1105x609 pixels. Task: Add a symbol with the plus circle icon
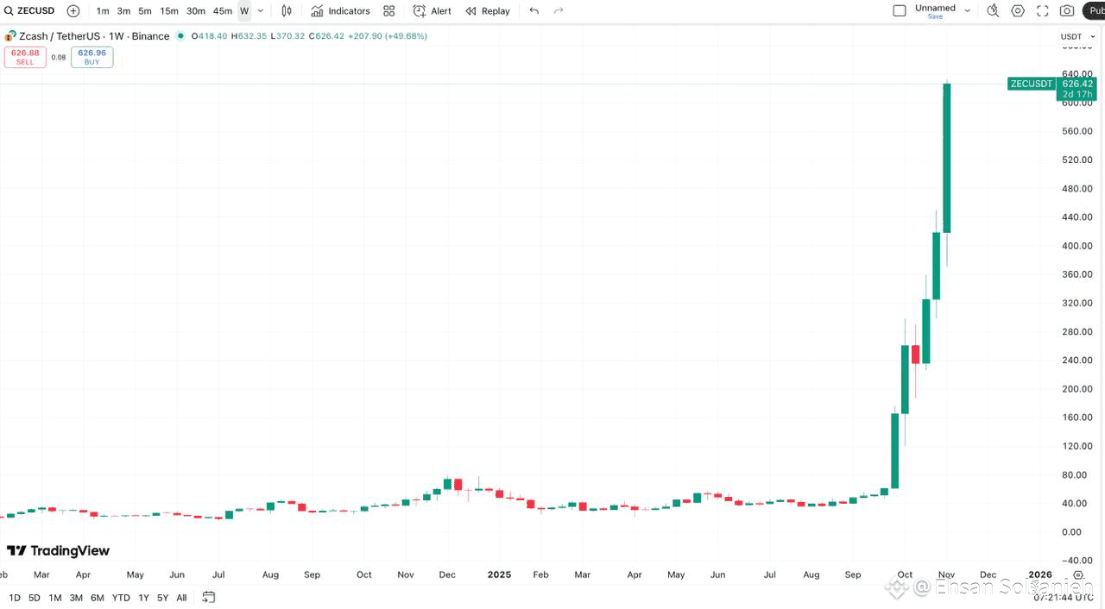coord(73,11)
